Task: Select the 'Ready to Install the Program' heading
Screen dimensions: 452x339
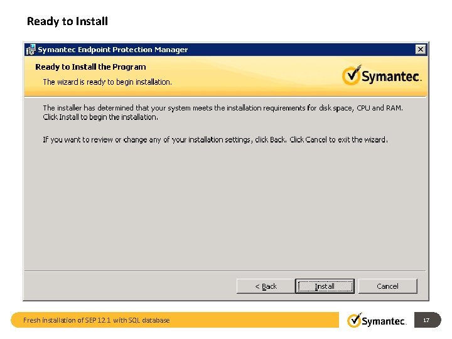Action: point(90,67)
